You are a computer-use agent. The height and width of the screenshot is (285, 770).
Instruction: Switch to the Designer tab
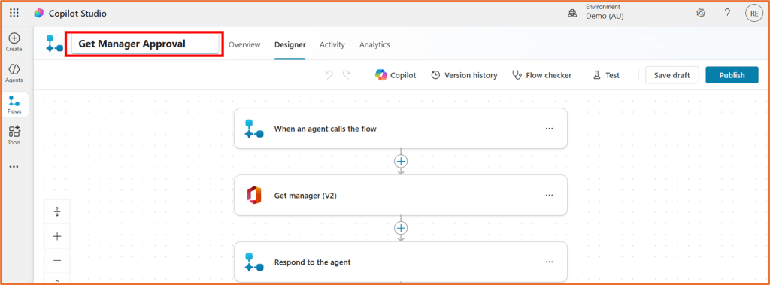pos(290,44)
